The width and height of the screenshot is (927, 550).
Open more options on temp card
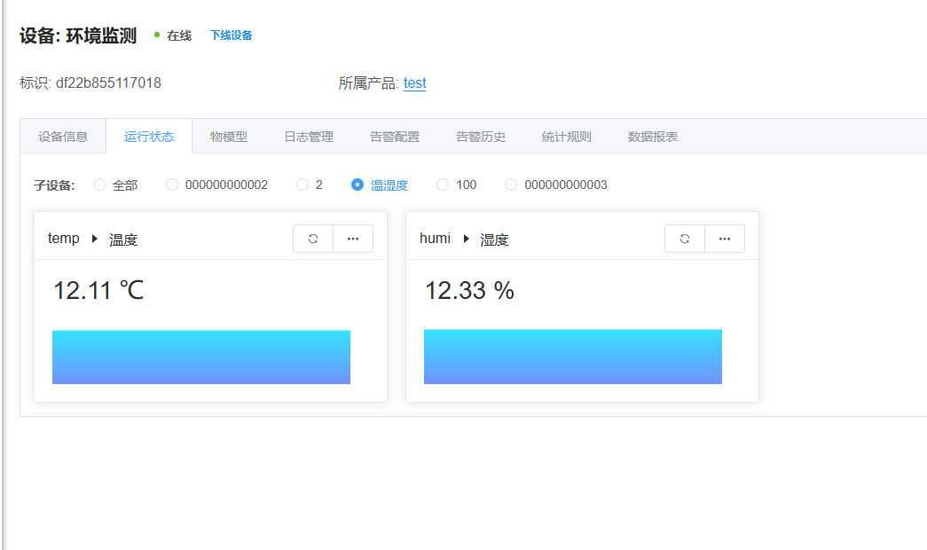click(x=353, y=239)
